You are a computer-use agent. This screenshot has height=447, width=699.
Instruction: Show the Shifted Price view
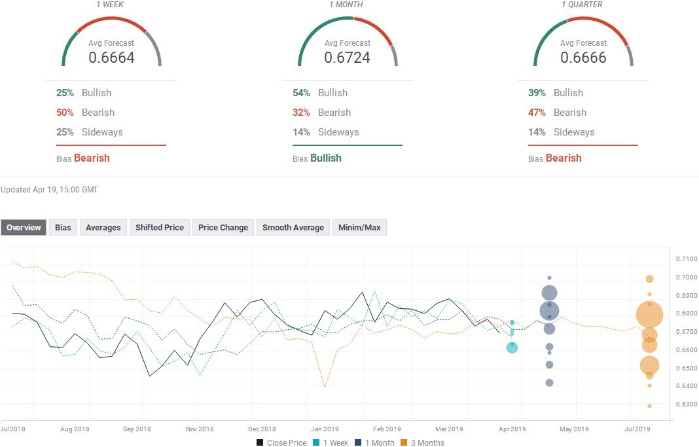[159, 228]
